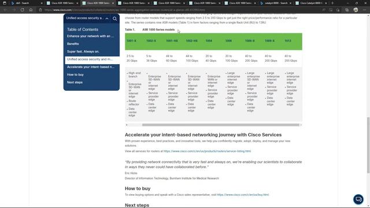Click the Table 1 ASR 1000 Series models caption
Image resolution: width=370 pixels, height=208 pixels.
[x=150, y=29]
